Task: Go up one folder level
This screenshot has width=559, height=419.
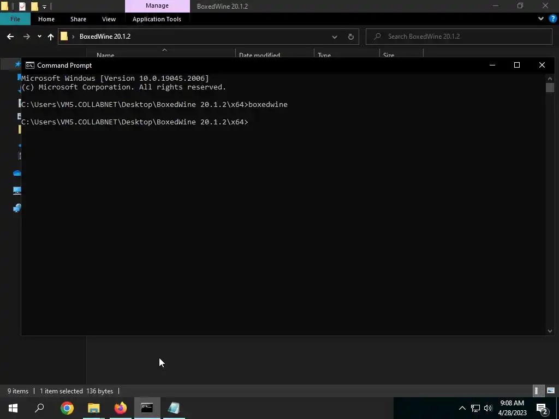Action: (51, 37)
